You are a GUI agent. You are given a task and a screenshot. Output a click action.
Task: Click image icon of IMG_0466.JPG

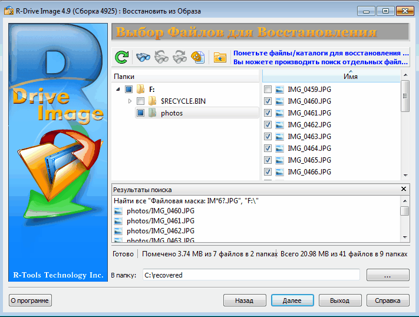pyautogui.click(x=279, y=171)
